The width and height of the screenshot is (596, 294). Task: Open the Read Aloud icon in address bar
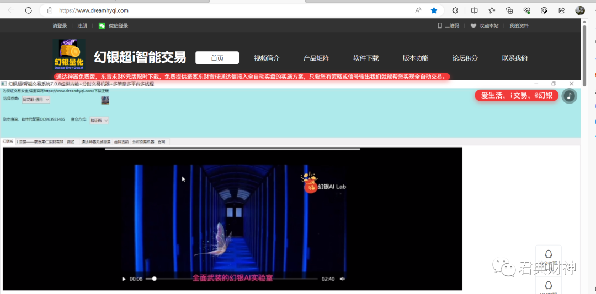[x=418, y=10]
